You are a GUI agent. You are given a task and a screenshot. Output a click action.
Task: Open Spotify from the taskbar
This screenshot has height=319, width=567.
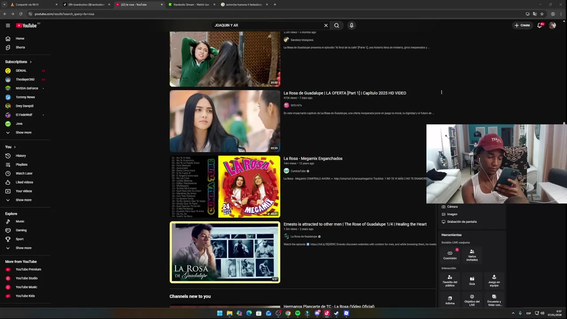298,313
